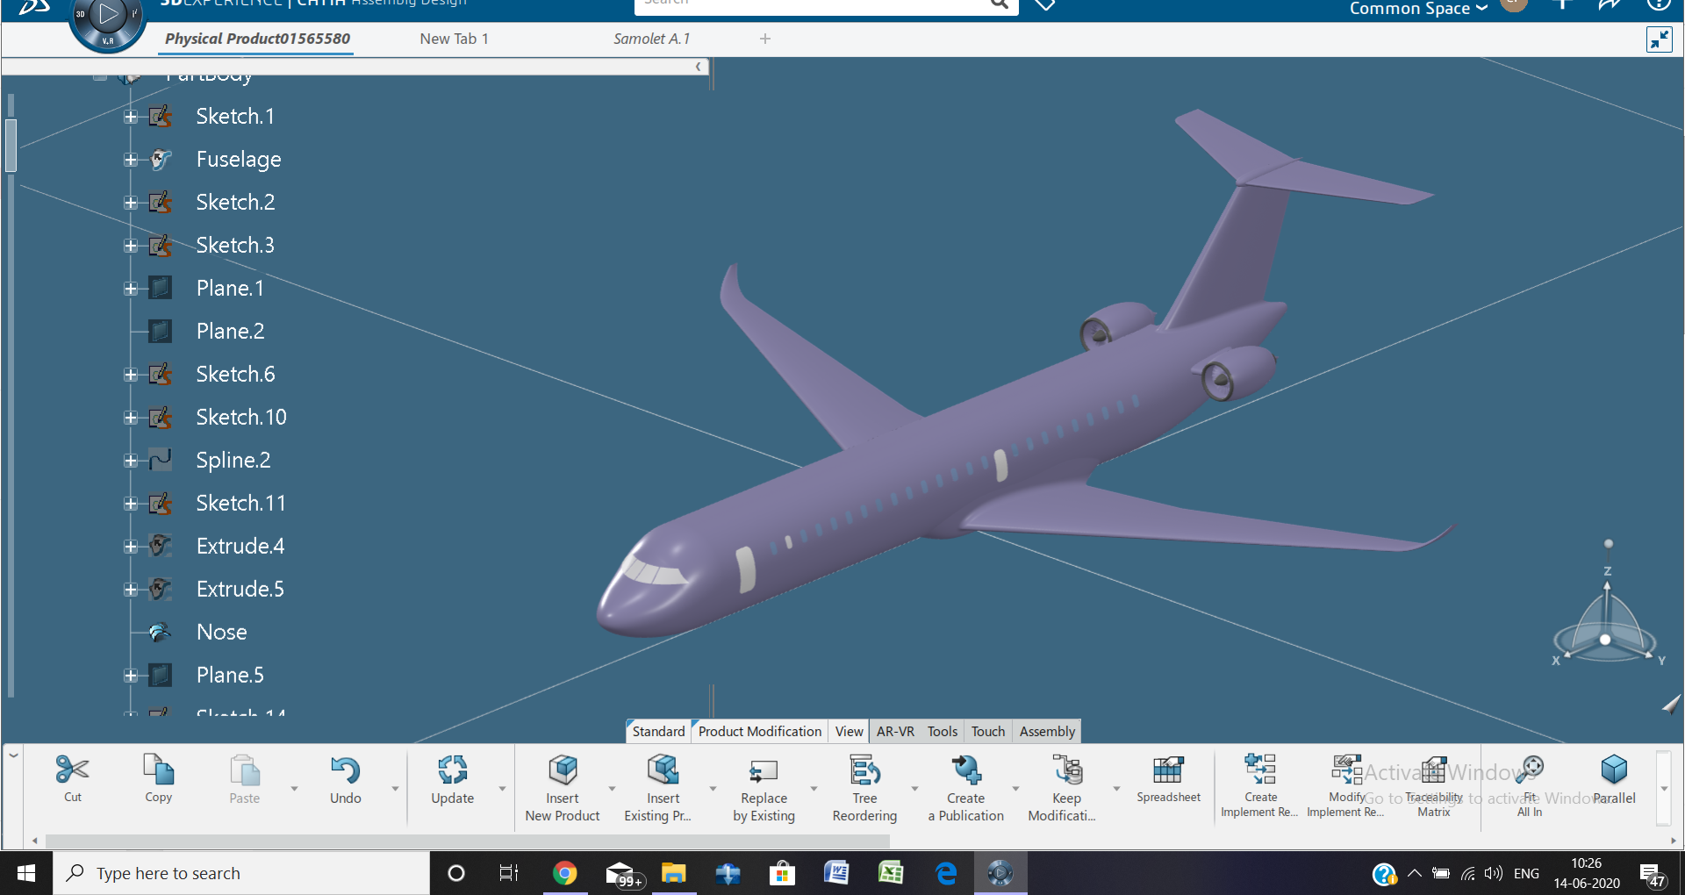Click Modify Implement Relation icon
The image size is (1685, 895).
coord(1346,769)
